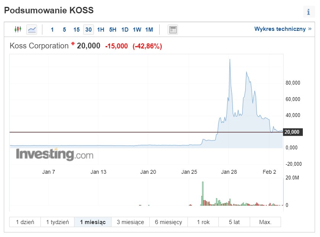Open the Wykres techniczny link

[x=283, y=29]
